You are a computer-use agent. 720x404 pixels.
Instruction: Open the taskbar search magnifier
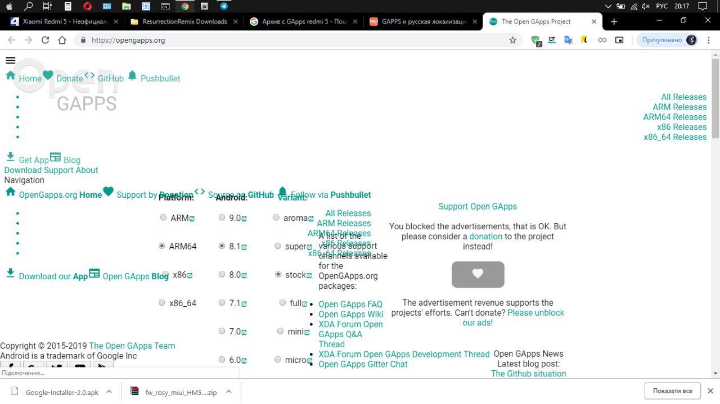click(x=29, y=7)
